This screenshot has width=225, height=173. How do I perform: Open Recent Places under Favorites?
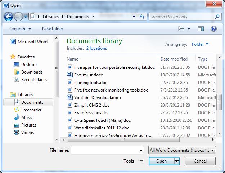click(31, 79)
